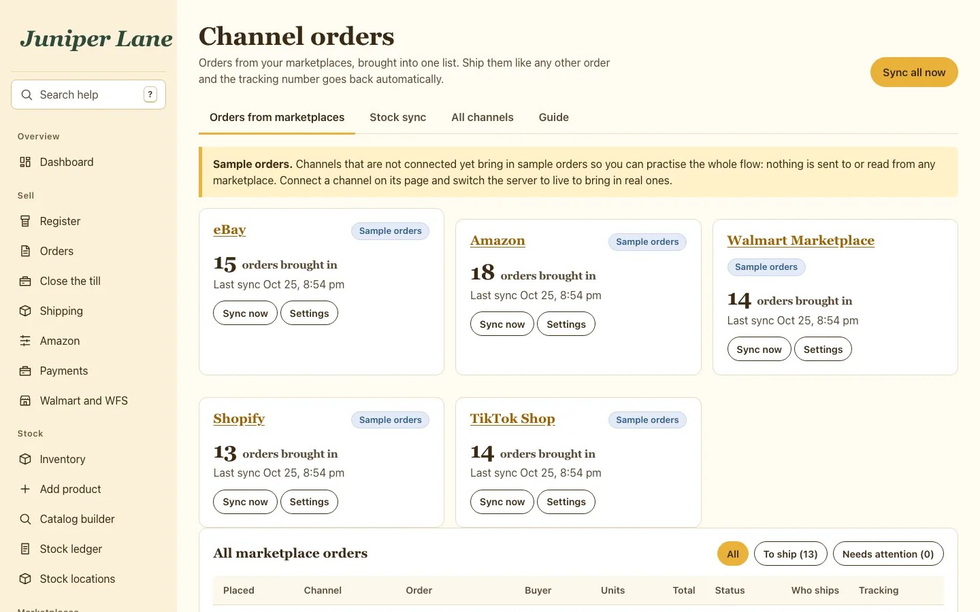
Task: Open Settings on the Shopify card
Action: tap(309, 501)
